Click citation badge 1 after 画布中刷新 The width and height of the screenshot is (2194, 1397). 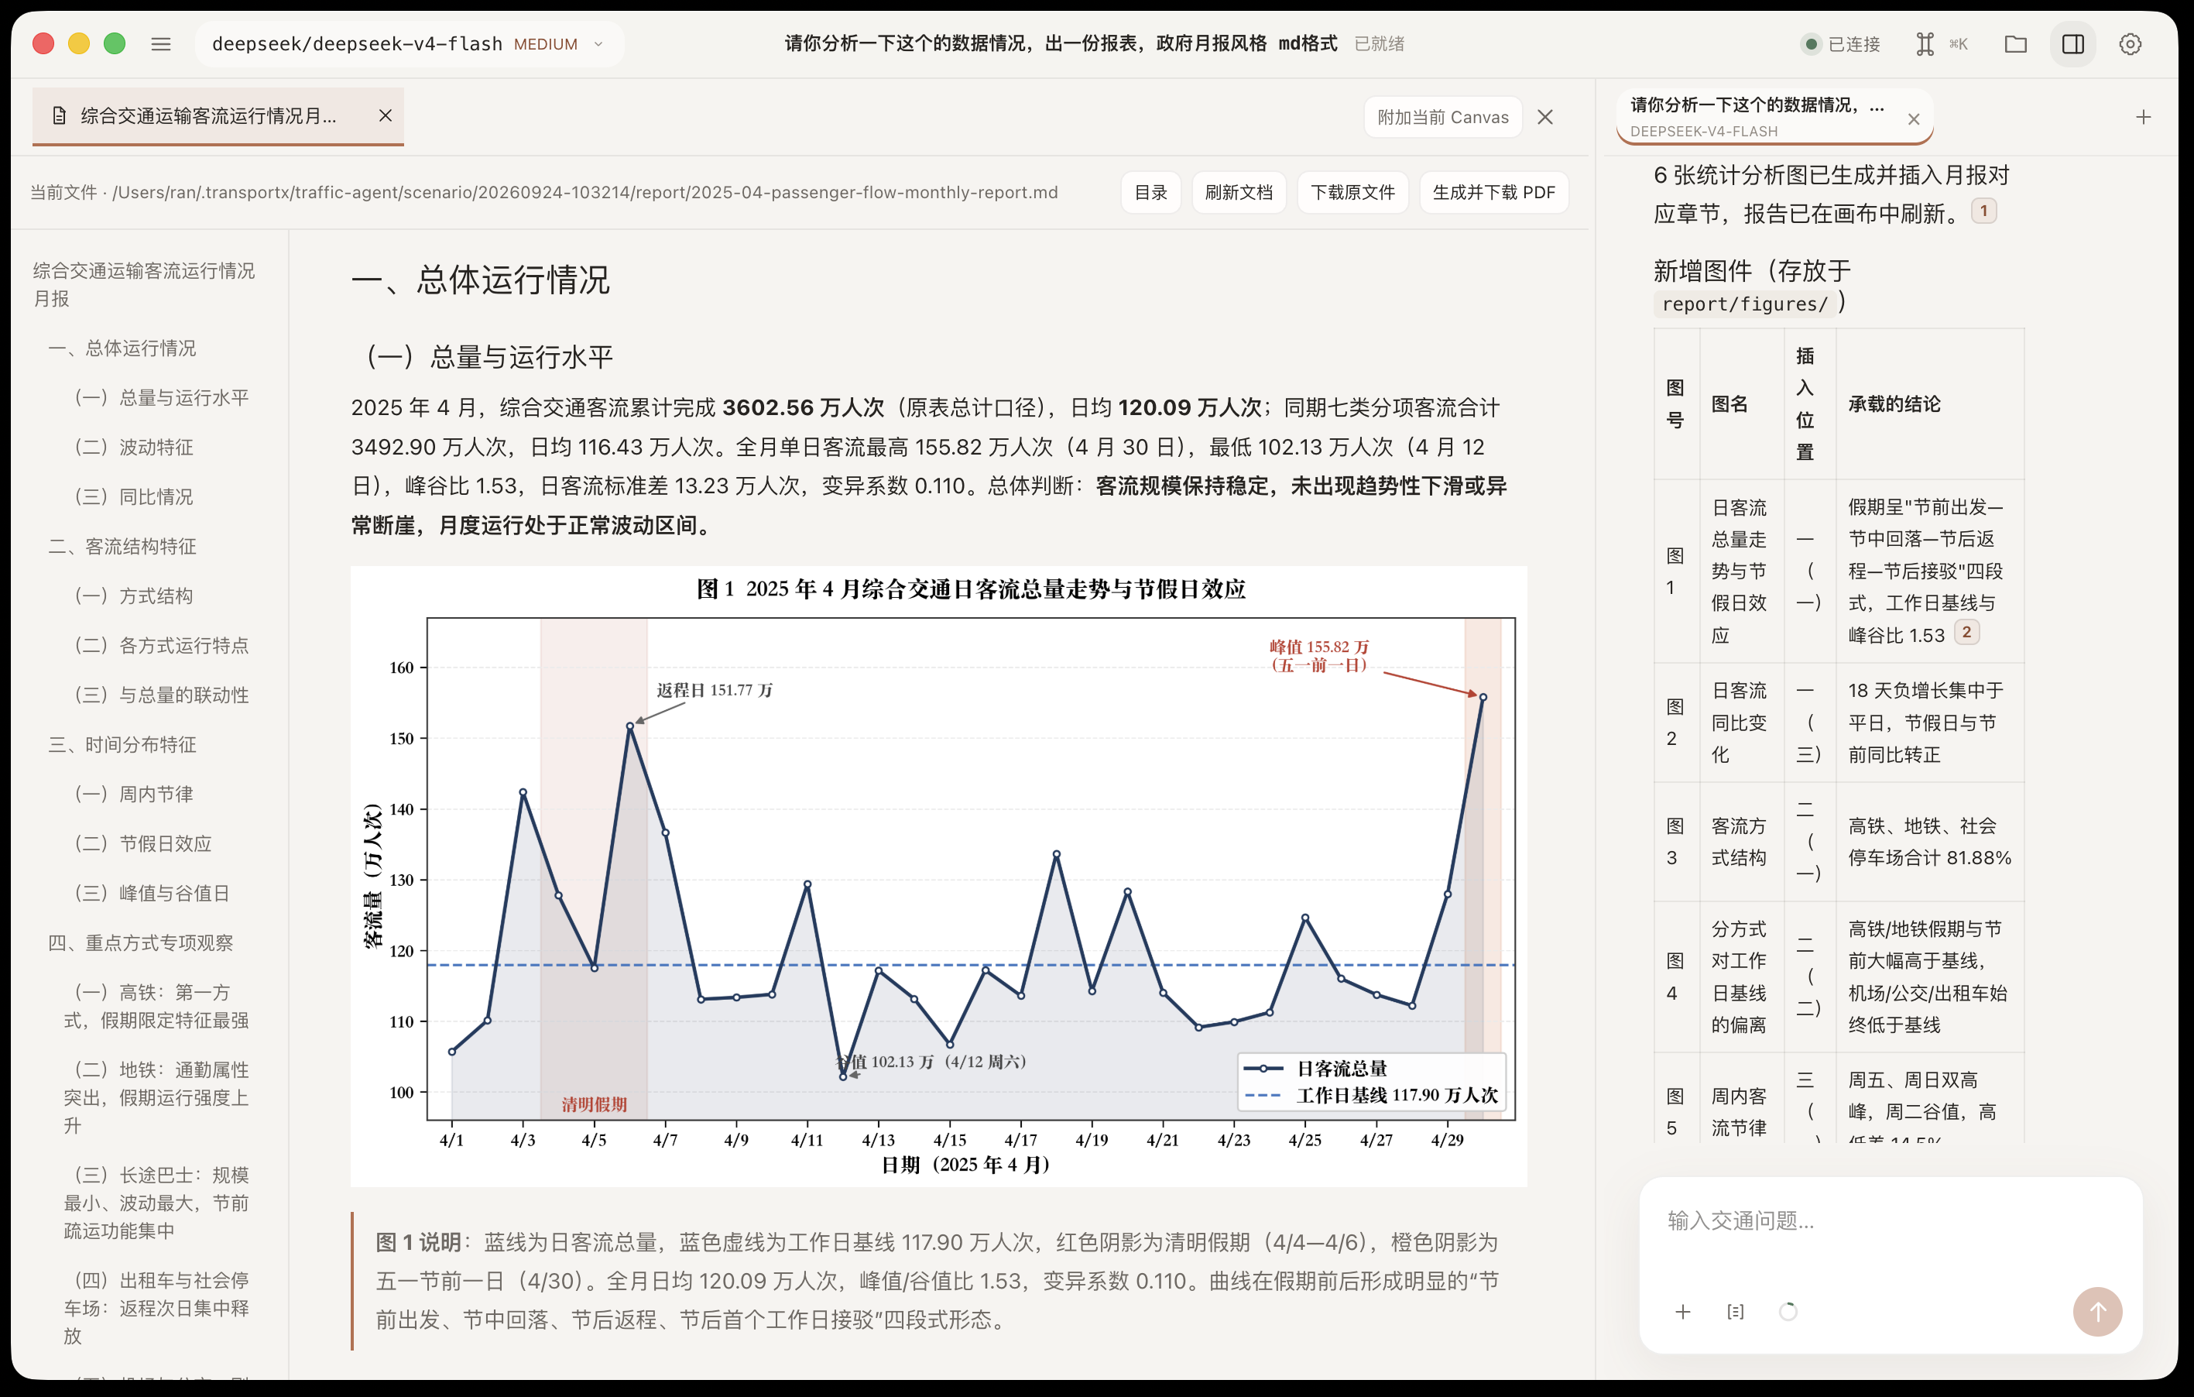tap(1983, 211)
